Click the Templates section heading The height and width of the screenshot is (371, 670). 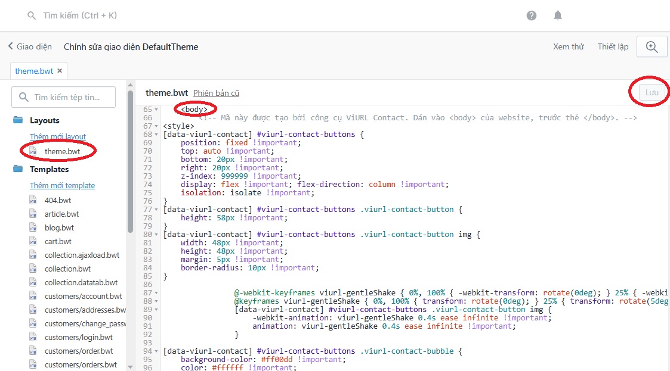point(49,169)
